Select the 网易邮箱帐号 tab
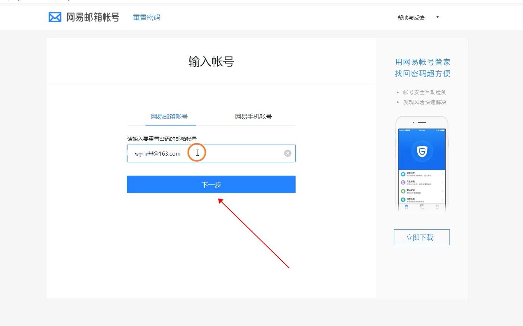Image resolution: width=523 pixels, height=326 pixels. point(169,117)
